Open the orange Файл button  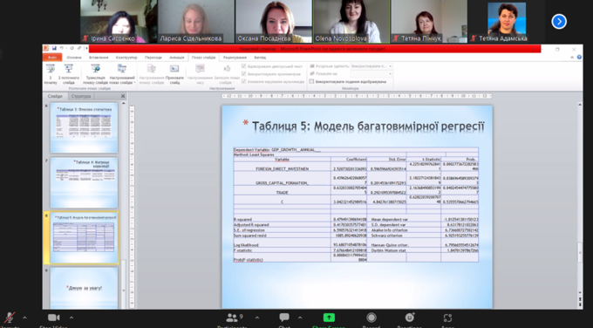[52, 58]
